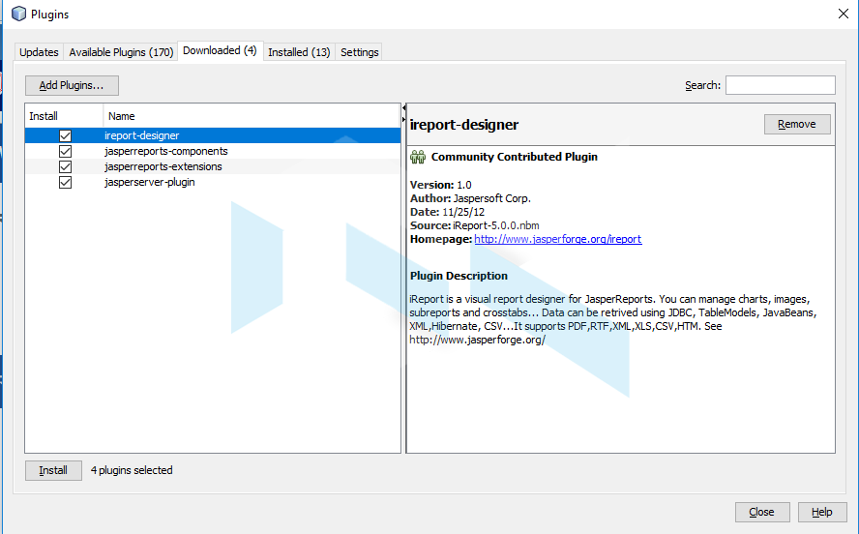The image size is (859, 534).
Task: Focus the Search input field
Action: 780,85
